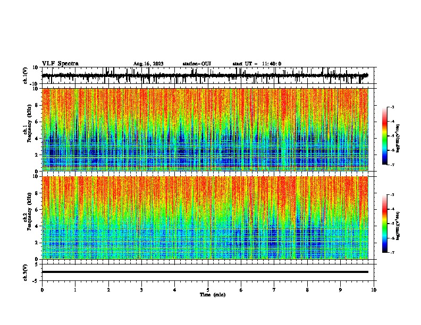Click the "ch.3(V)" axis label
The image size is (421, 325).
pyautogui.click(x=26, y=272)
